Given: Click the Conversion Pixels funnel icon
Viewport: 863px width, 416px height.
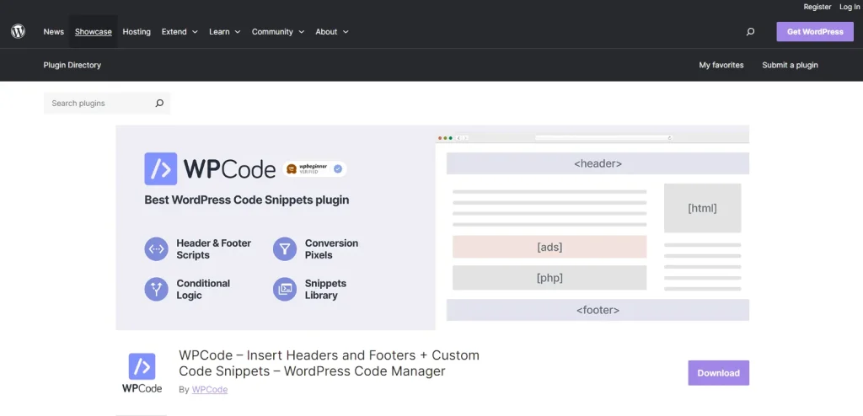Looking at the screenshot, I should 285,249.
